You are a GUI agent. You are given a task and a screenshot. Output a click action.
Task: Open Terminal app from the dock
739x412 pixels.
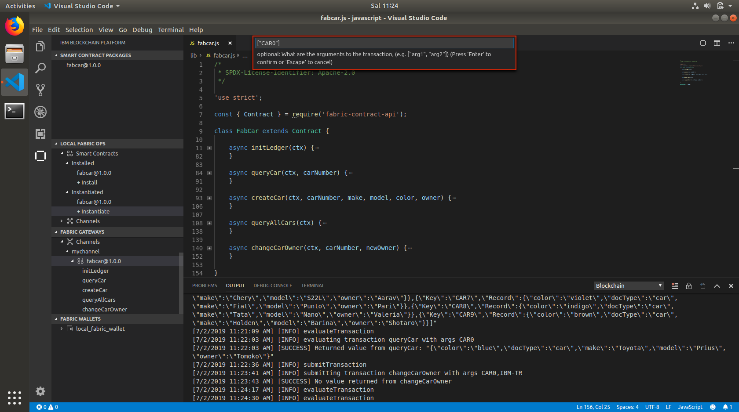click(x=15, y=111)
